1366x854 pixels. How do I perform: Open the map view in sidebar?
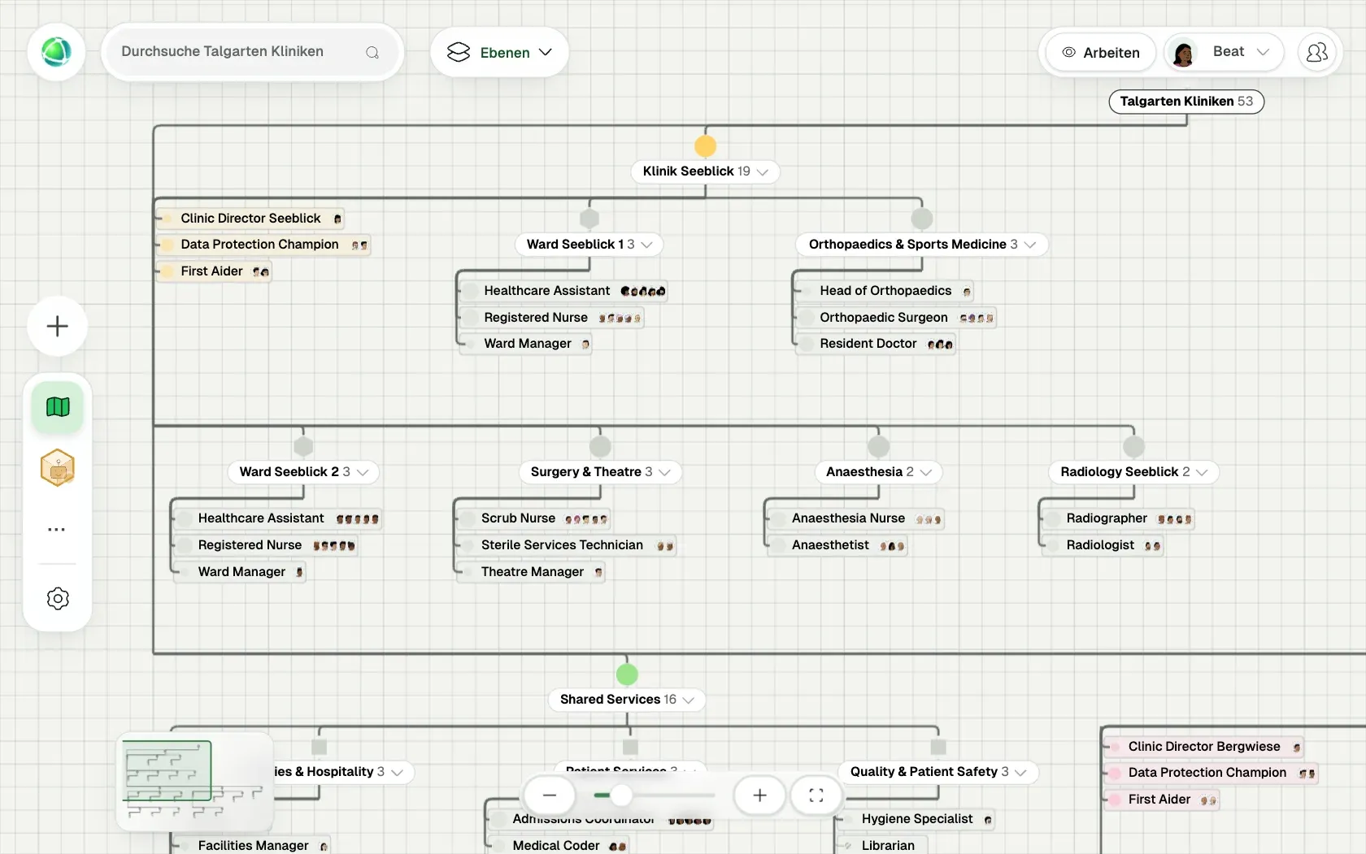tap(58, 407)
